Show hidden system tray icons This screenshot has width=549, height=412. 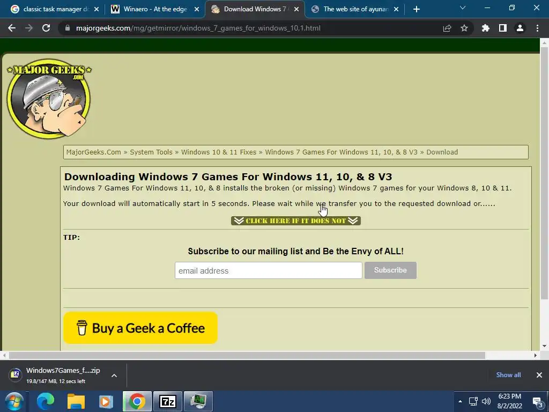tap(460, 401)
